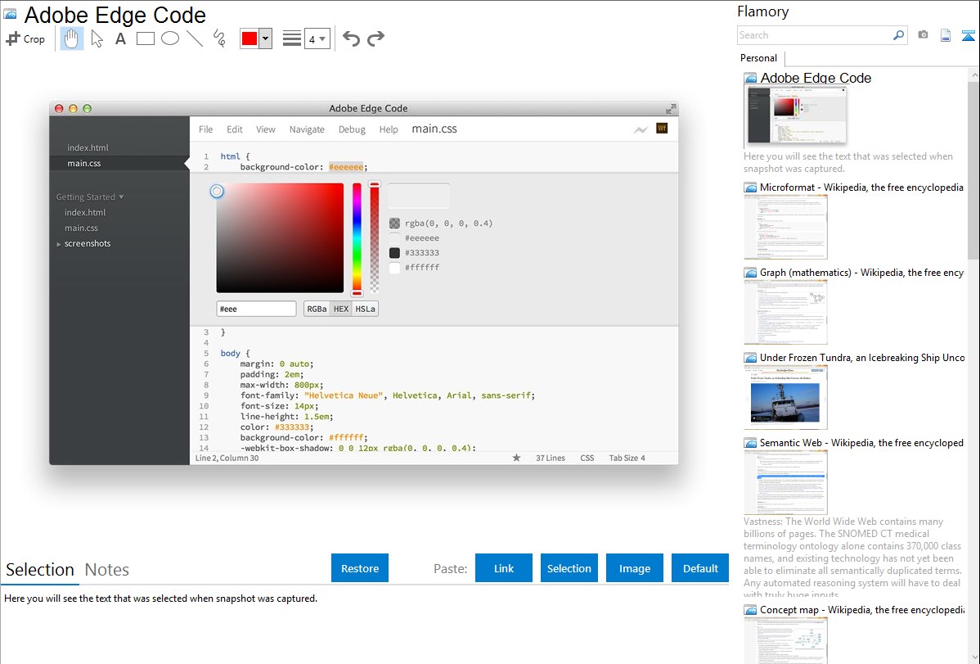Click the red annotation color swatch
Screen dimensions: 980x664
pyautogui.click(x=249, y=38)
